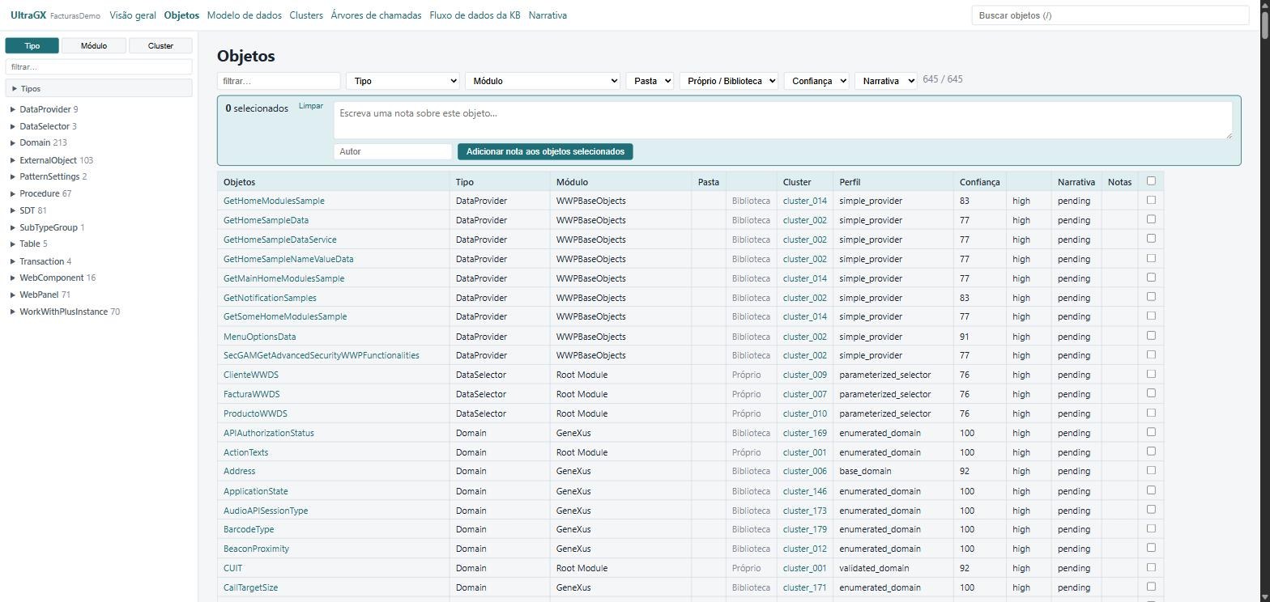Open cluster_169 link for APIAuthorizationStatus
1270x602 pixels.
pyautogui.click(x=805, y=433)
